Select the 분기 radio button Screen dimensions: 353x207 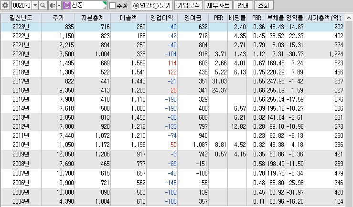(x=156, y=6)
